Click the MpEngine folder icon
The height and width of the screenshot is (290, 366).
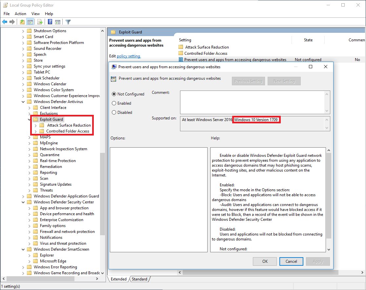point(35,143)
